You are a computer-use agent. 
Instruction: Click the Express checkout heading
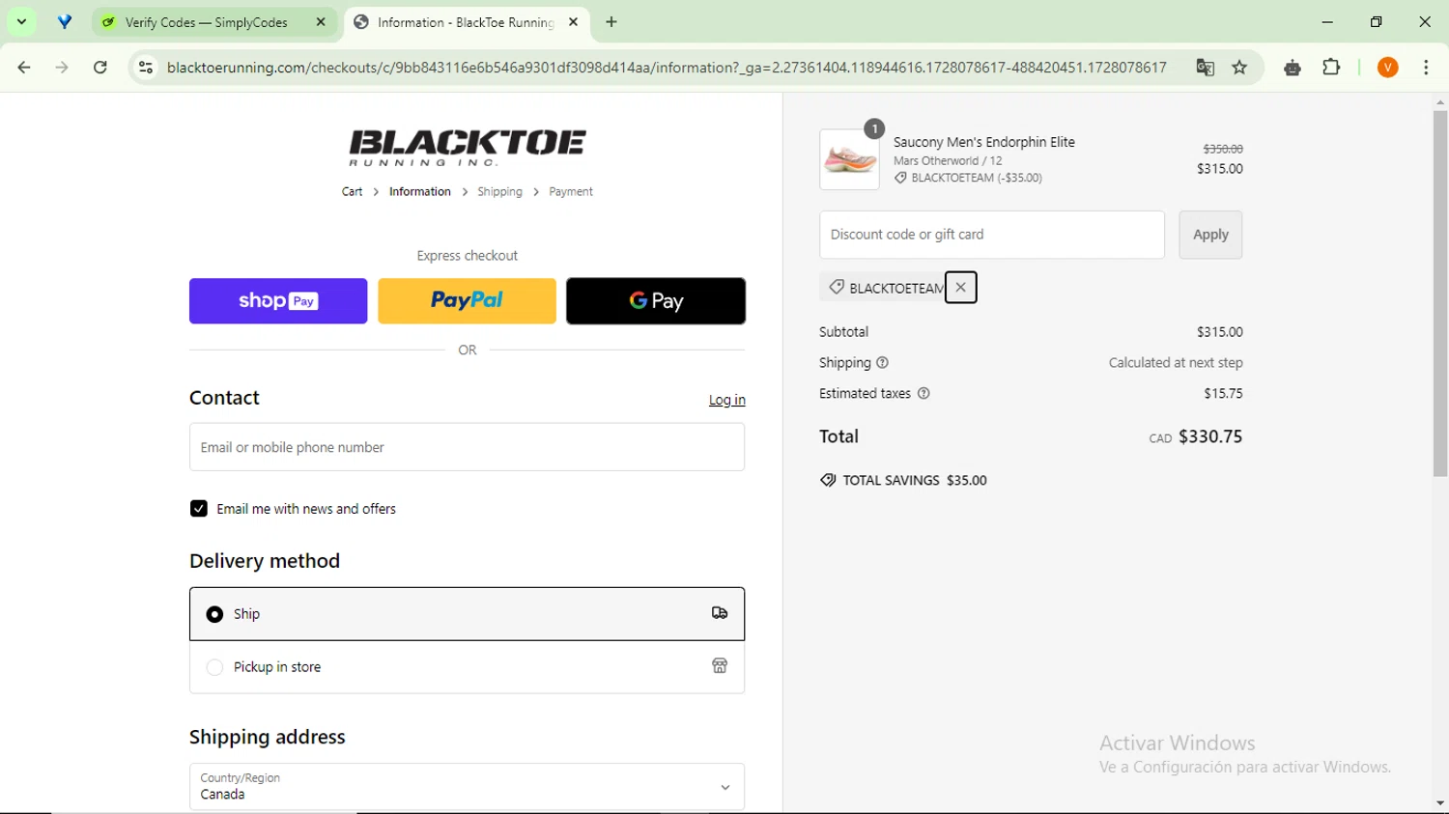coord(468,256)
